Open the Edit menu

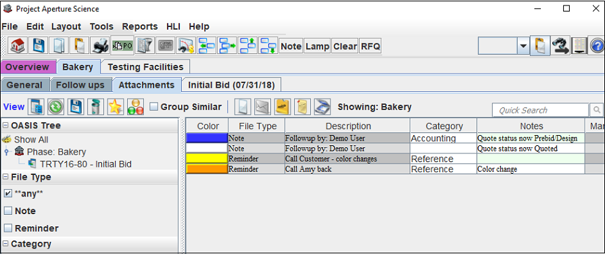[x=34, y=26]
